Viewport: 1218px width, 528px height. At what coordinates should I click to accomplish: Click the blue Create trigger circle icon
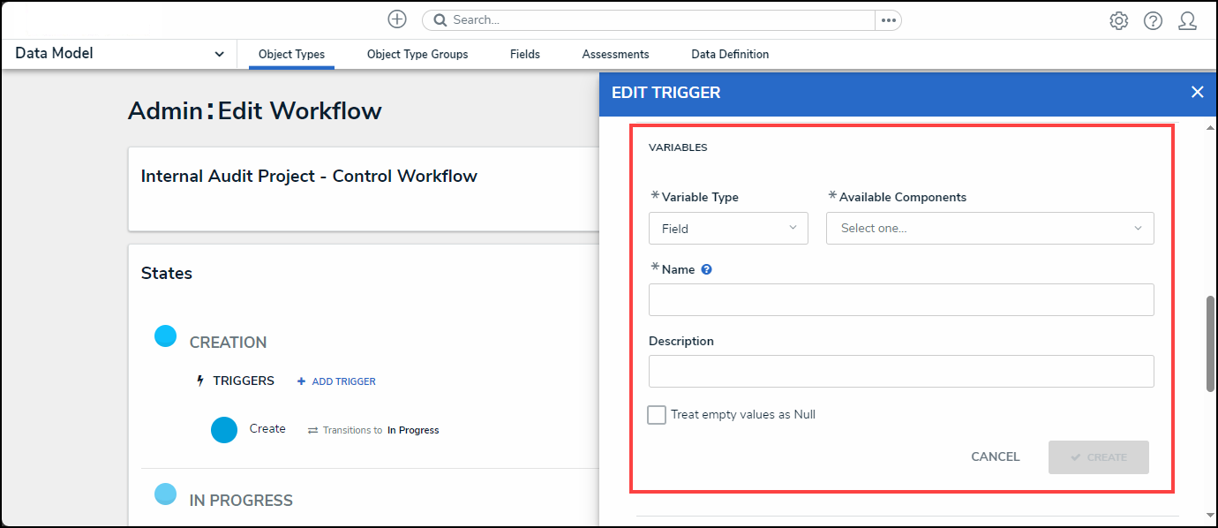pyautogui.click(x=224, y=430)
